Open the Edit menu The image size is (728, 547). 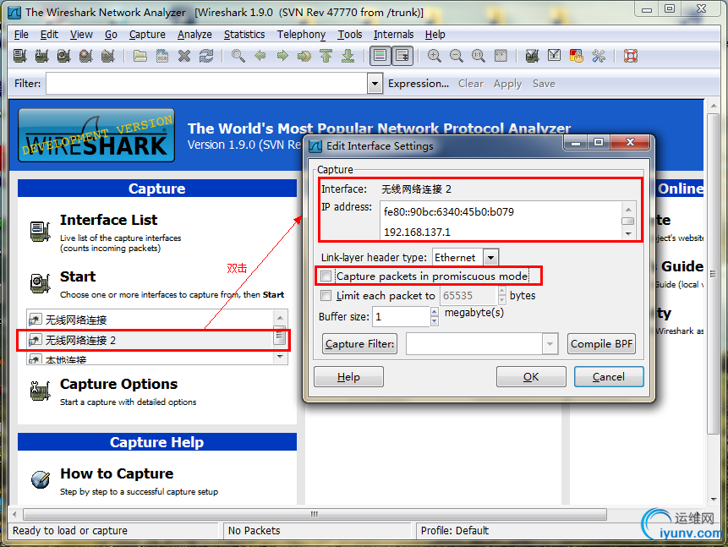point(49,35)
